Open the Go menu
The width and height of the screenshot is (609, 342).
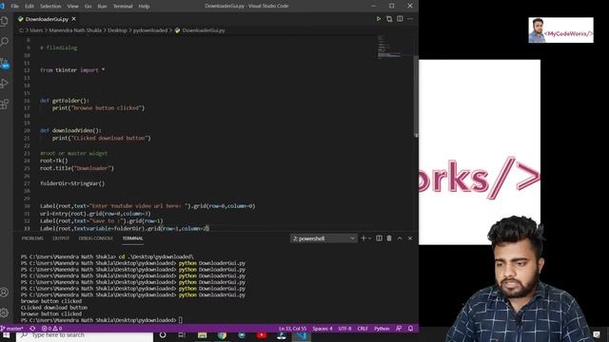[x=88, y=7]
